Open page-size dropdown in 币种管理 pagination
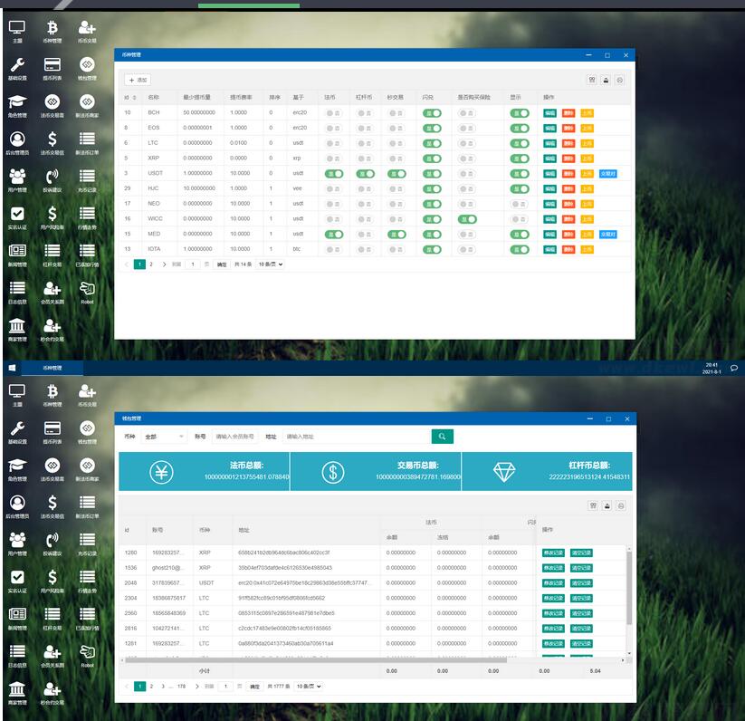 coord(271,264)
